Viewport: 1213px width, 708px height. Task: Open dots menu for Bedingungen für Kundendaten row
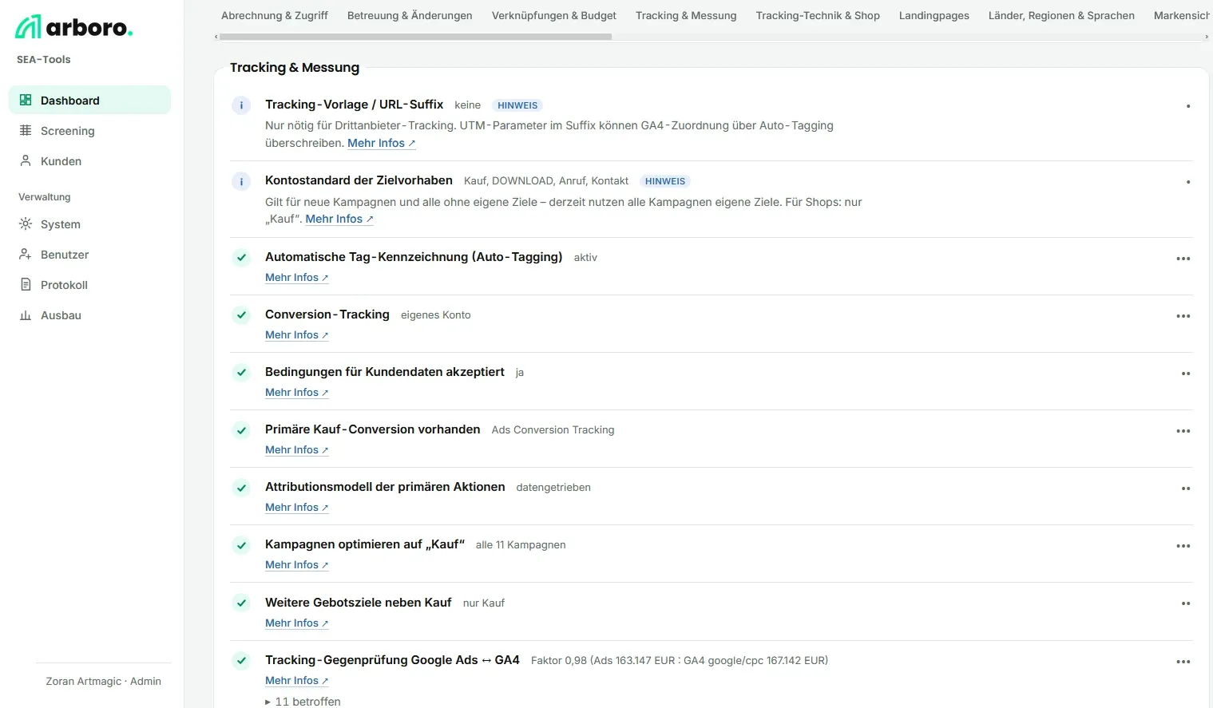coord(1186,374)
